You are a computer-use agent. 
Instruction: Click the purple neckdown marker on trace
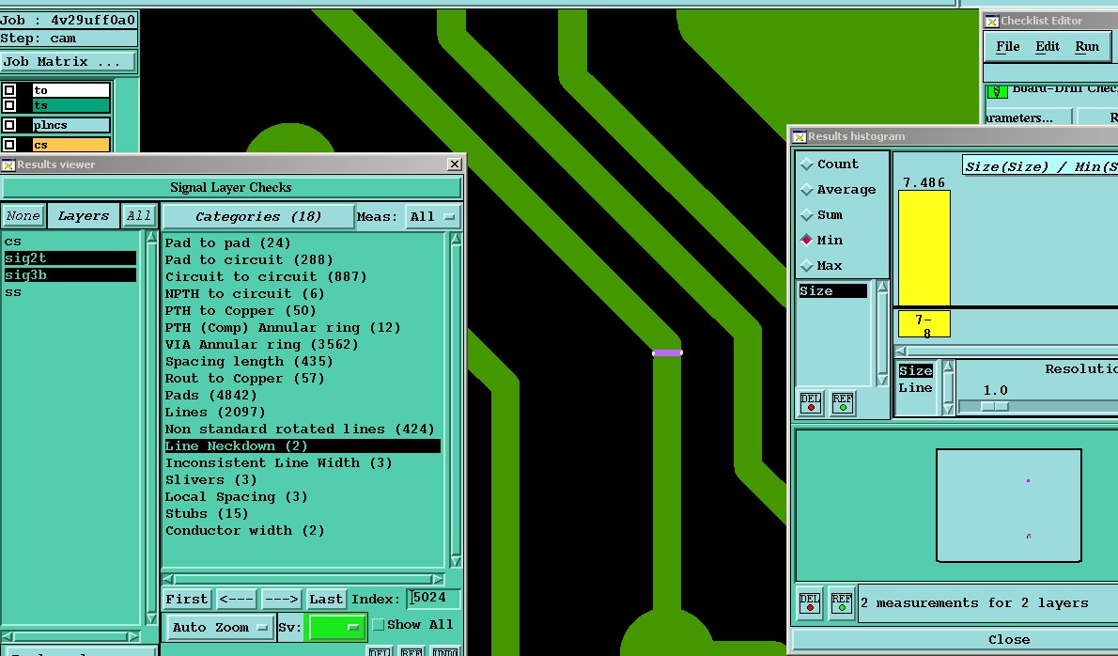coord(667,352)
